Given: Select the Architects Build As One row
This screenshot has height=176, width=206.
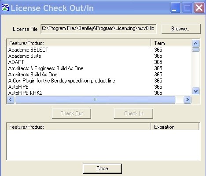Looking at the screenshot, I should (99, 75).
